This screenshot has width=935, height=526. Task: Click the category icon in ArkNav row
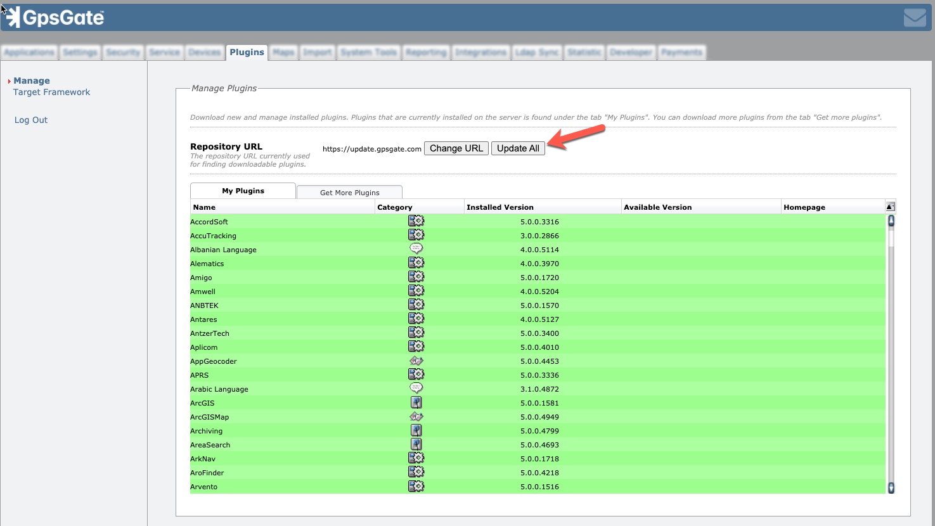click(416, 458)
